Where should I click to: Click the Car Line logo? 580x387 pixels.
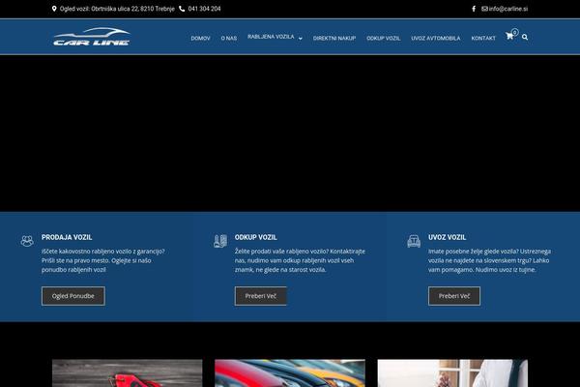(x=92, y=37)
